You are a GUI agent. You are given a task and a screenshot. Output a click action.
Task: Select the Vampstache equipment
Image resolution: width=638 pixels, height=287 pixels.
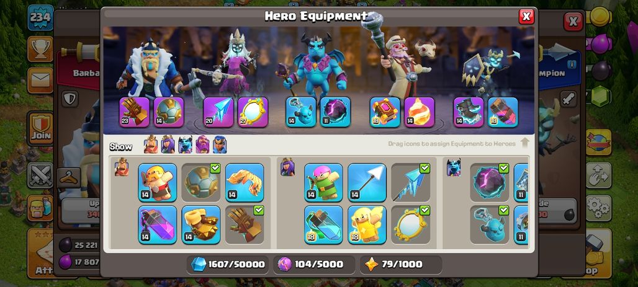245,182
